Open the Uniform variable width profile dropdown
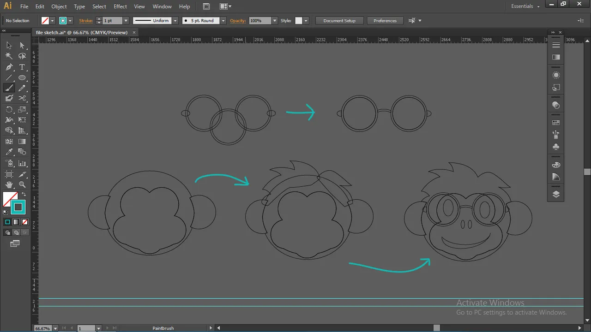This screenshot has height=332, width=591. click(x=175, y=21)
